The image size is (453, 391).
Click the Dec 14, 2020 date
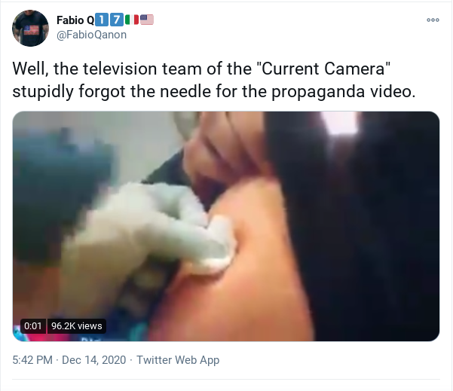[x=94, y=360]
